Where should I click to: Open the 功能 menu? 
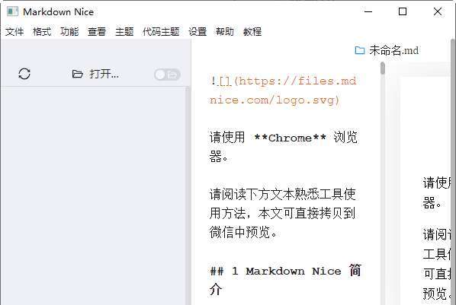point(69,31)
